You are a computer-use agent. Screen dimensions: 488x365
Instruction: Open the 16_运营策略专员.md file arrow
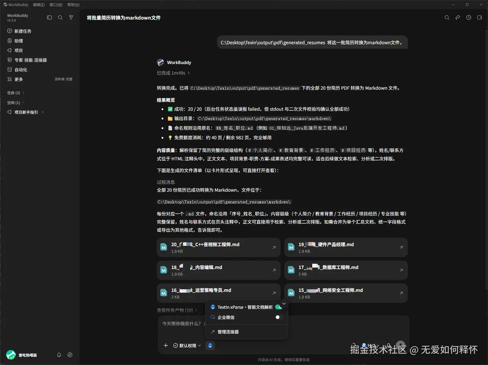274,293
